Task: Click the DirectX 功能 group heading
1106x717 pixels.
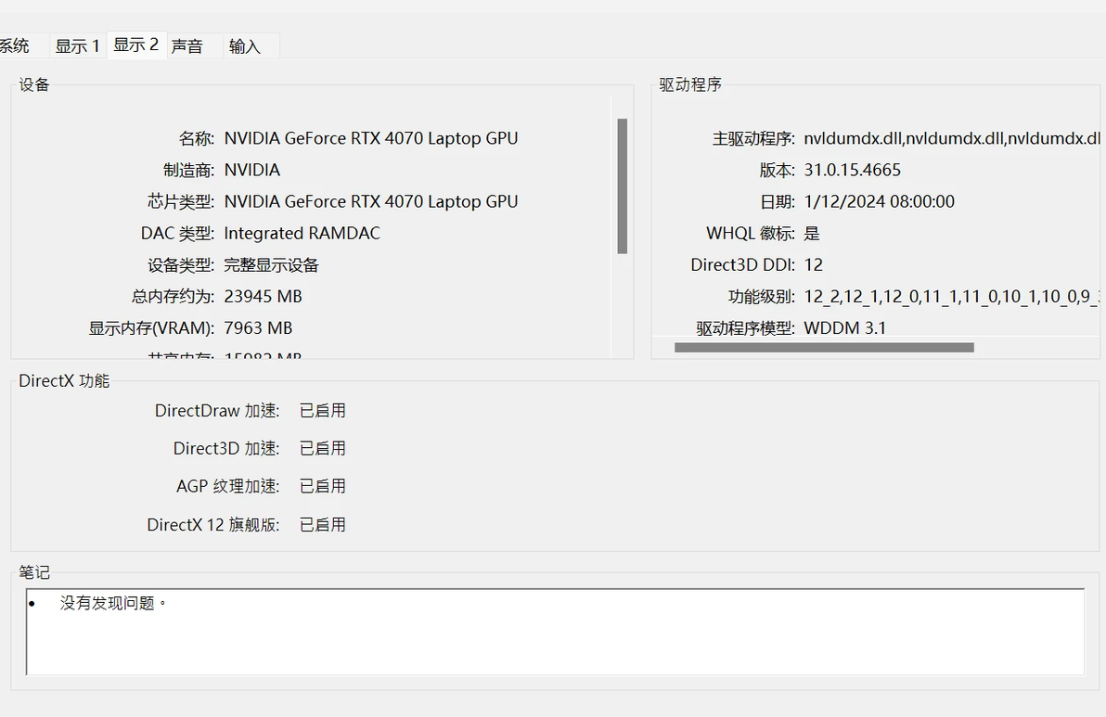Action: (x=64, y=380)
